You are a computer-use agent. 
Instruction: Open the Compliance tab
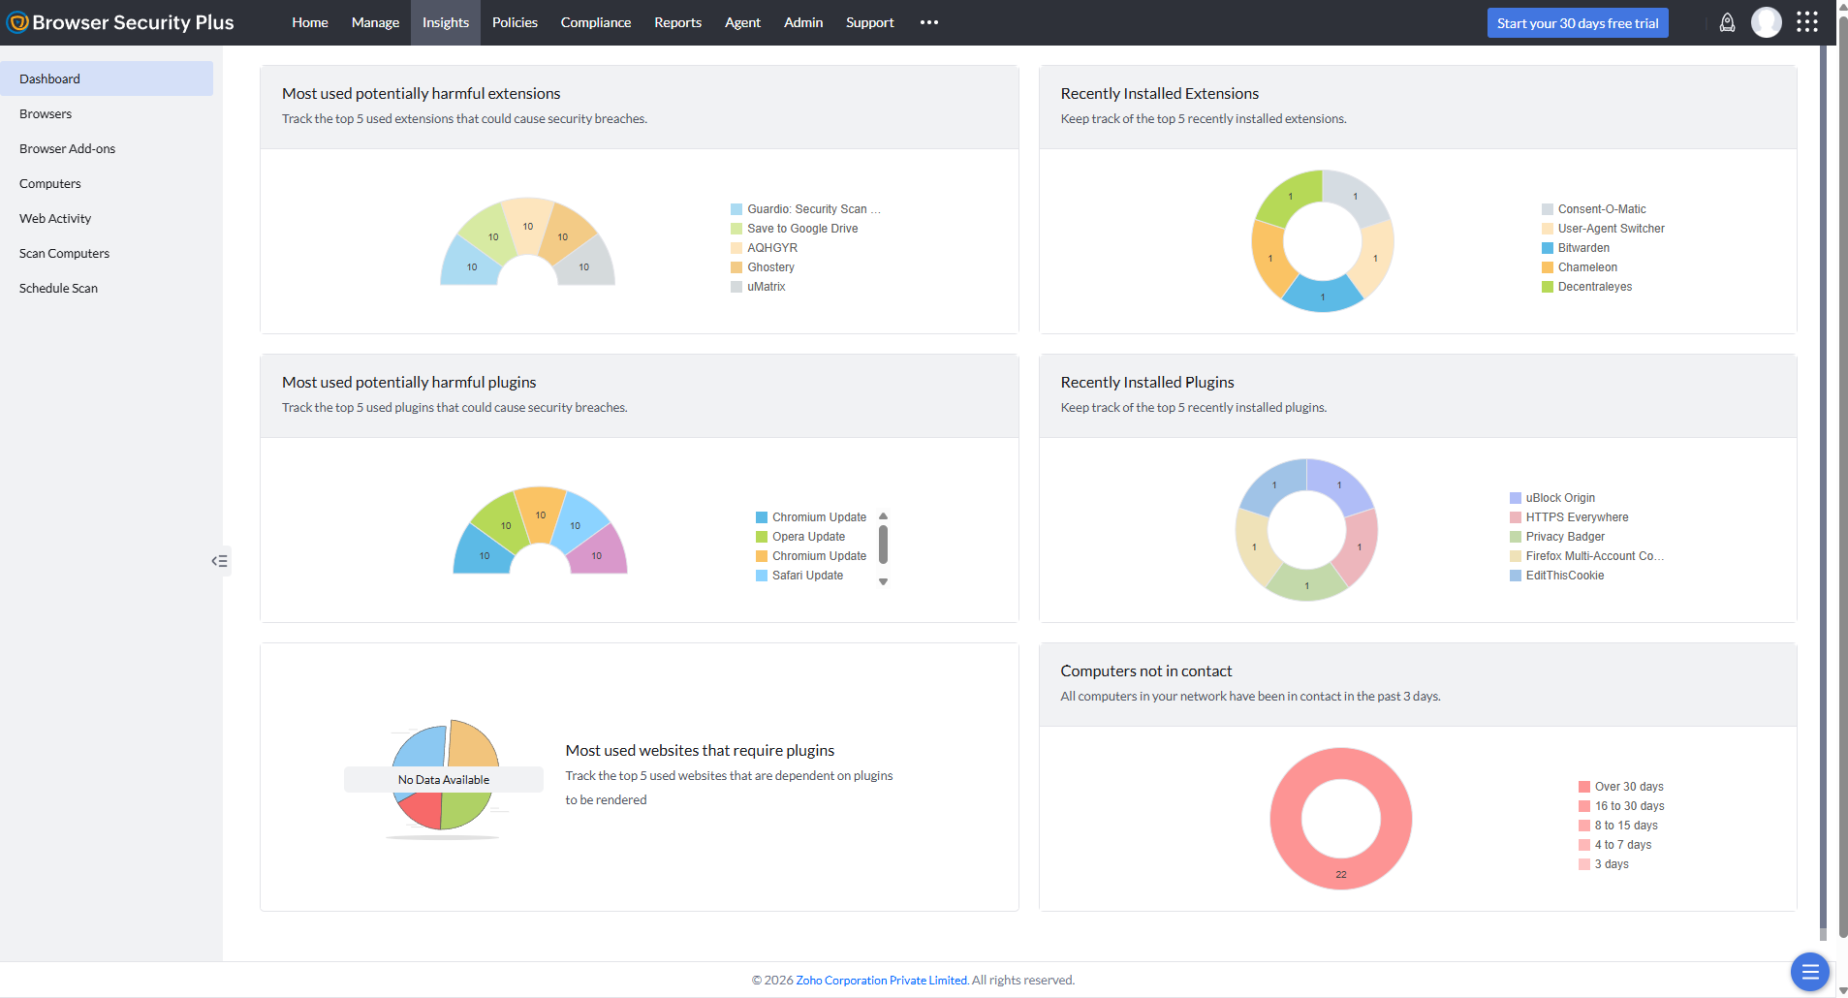596,22
